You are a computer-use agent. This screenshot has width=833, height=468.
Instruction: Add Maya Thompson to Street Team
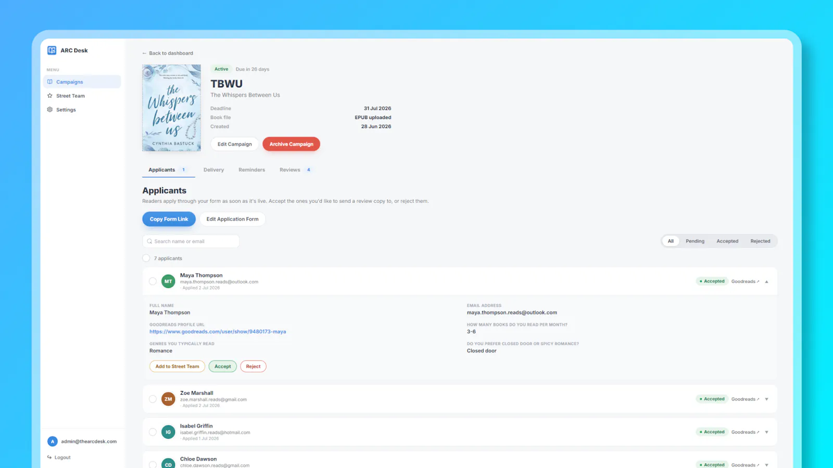pos(177,367)
